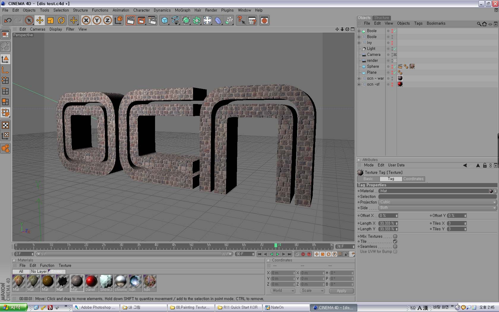Click Render Active View clapperboard icon
The height and width of the screenshot is (312, 499).
point(130,21)
